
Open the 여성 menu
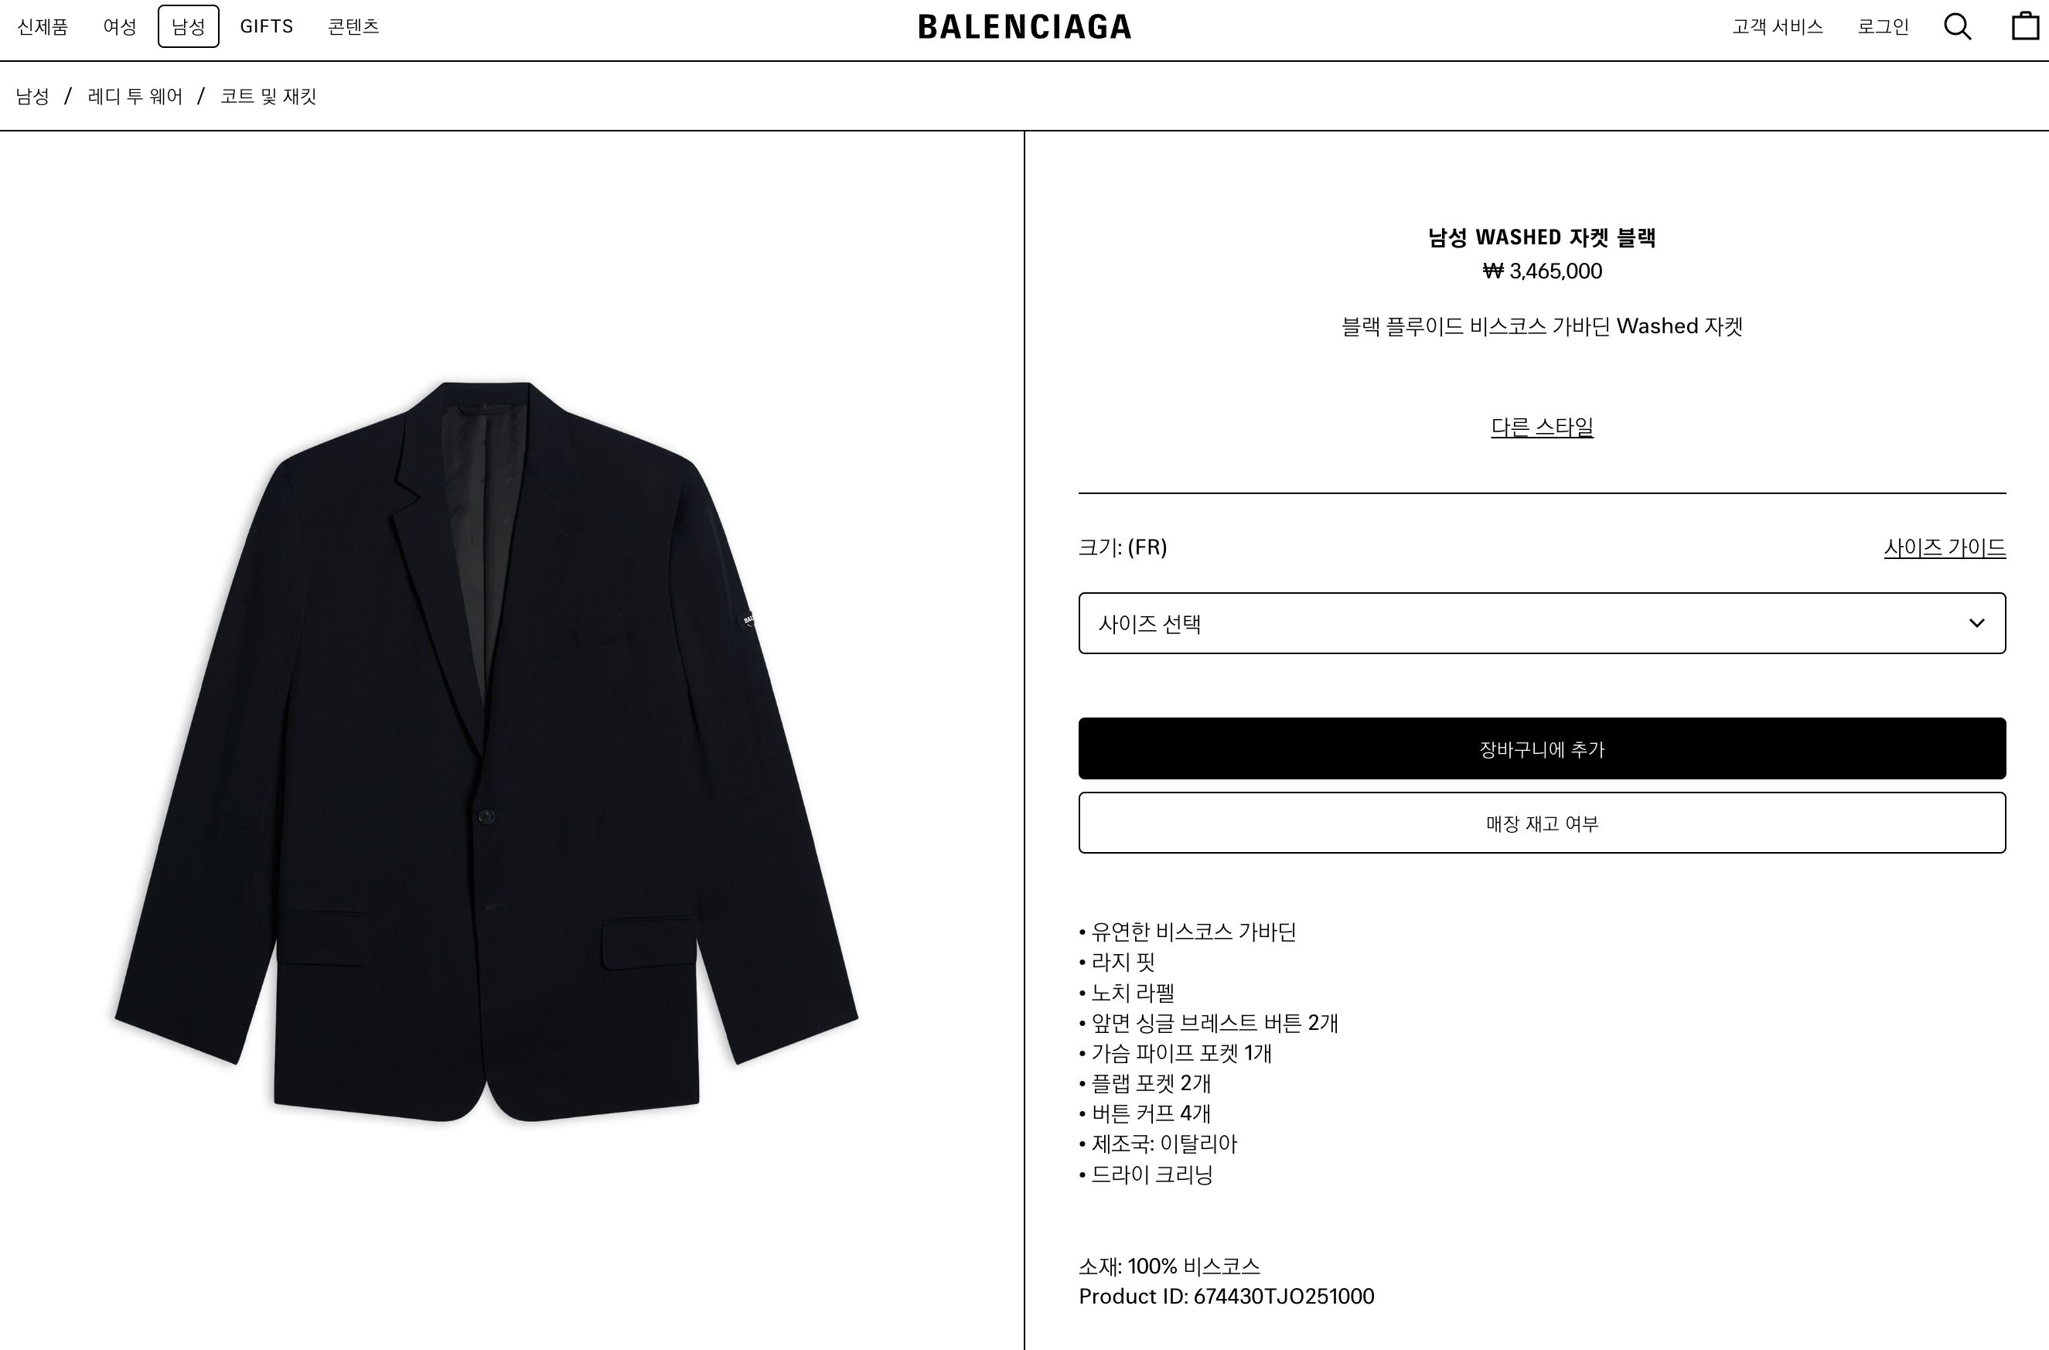click(x=120, y=27)
